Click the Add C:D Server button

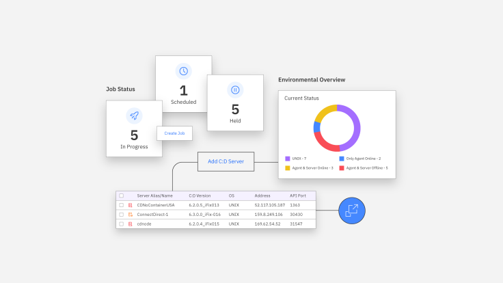tap(226, 161)
